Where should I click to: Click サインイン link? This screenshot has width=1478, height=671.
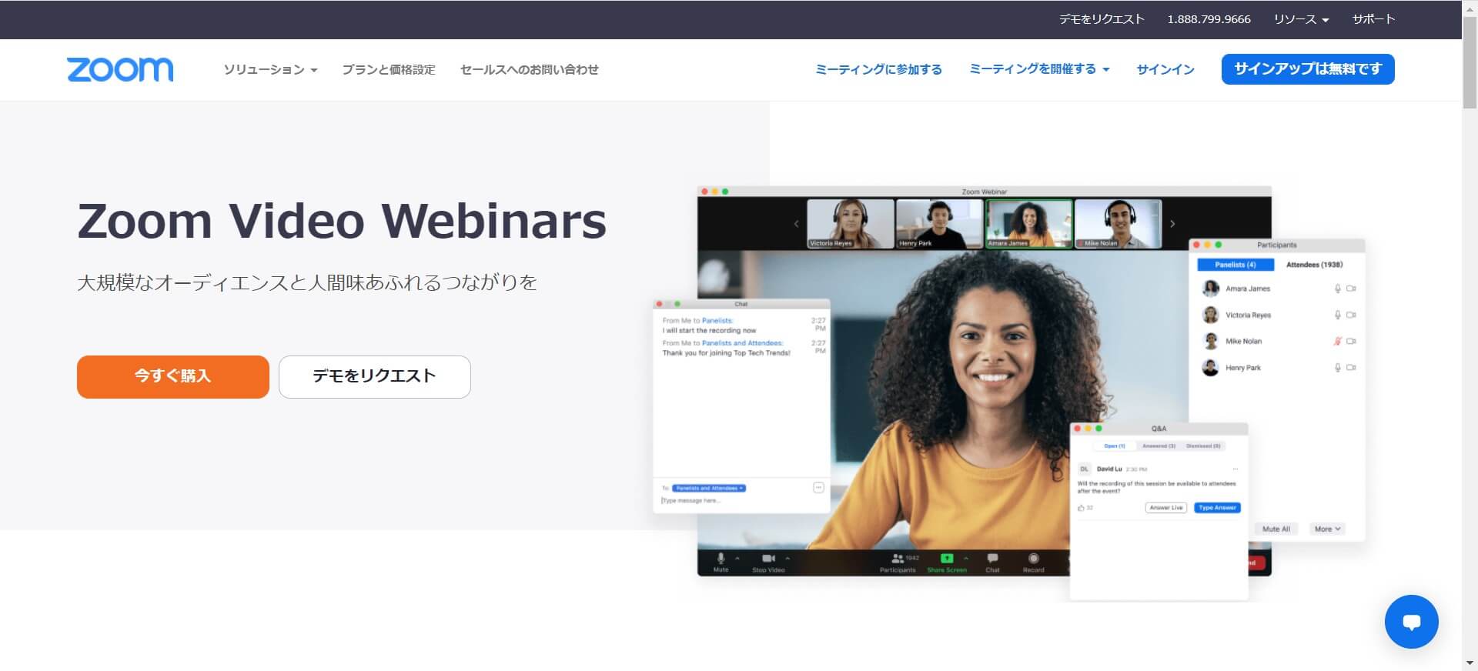[x=1165, y=69]
